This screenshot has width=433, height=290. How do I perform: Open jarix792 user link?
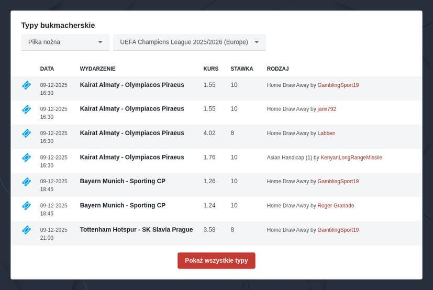pos(327,109)
